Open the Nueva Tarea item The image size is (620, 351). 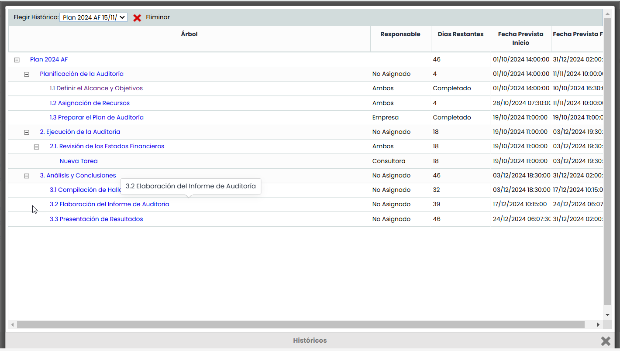click(79, 161)
